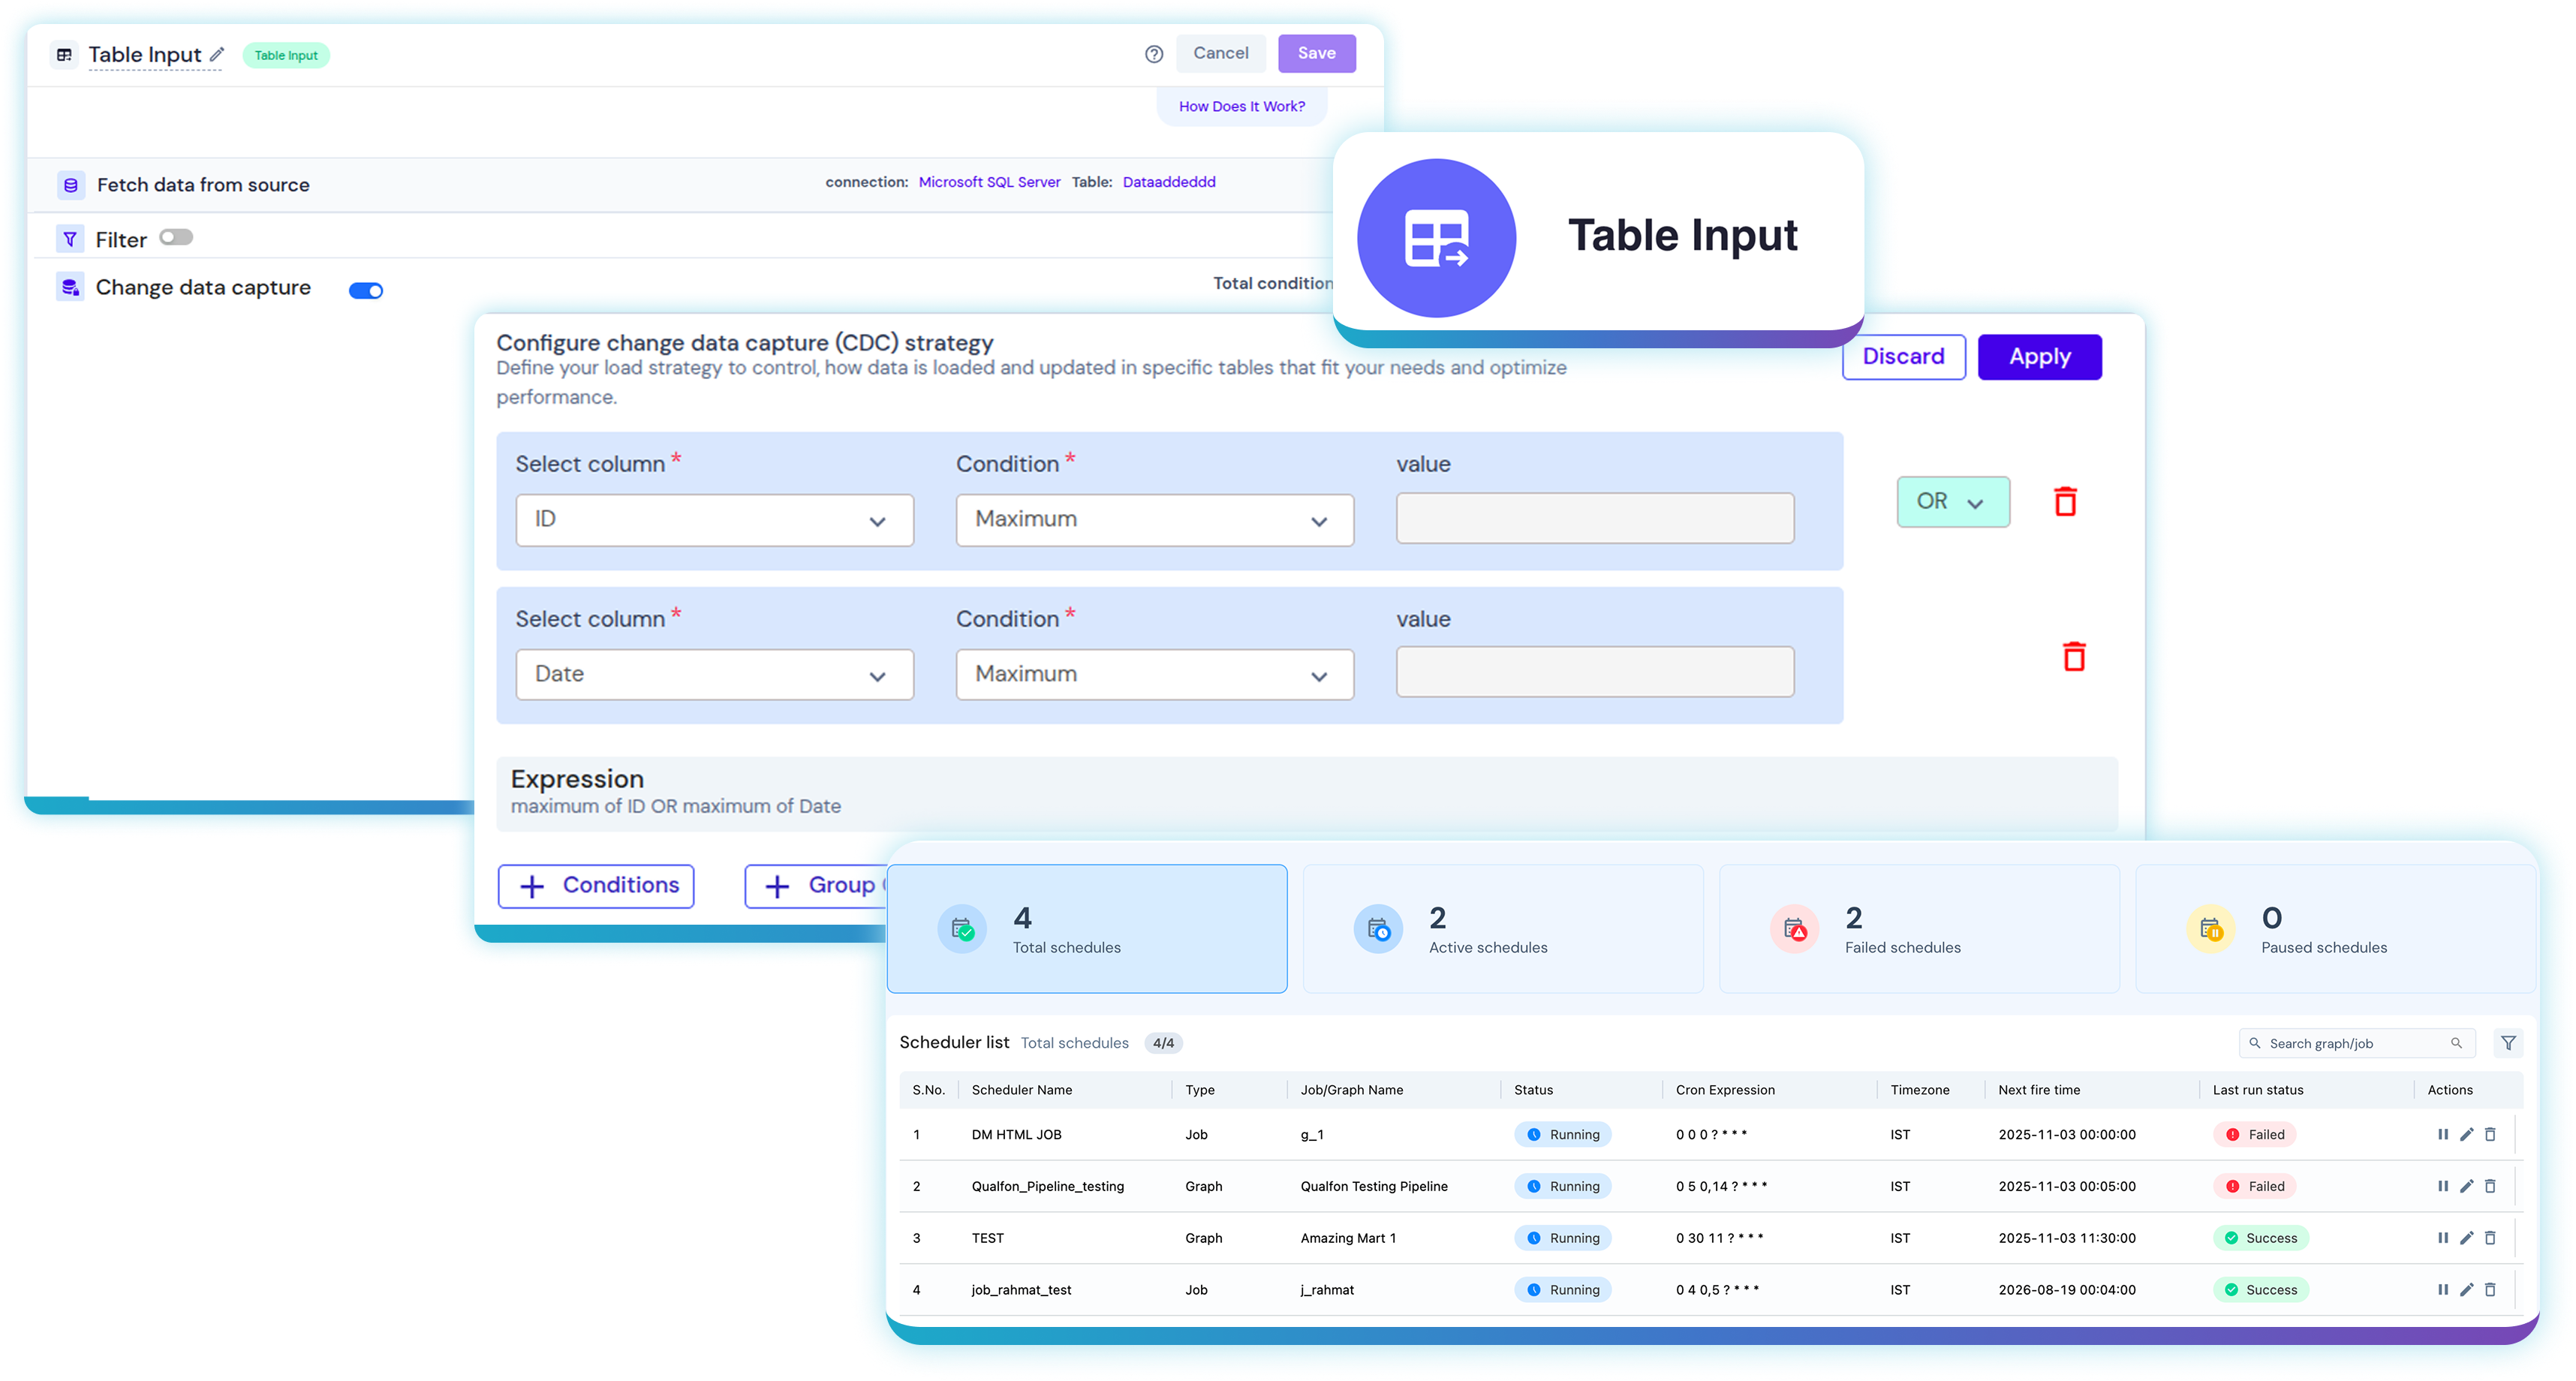Click the value field in the Date row

click(1594, 672)
